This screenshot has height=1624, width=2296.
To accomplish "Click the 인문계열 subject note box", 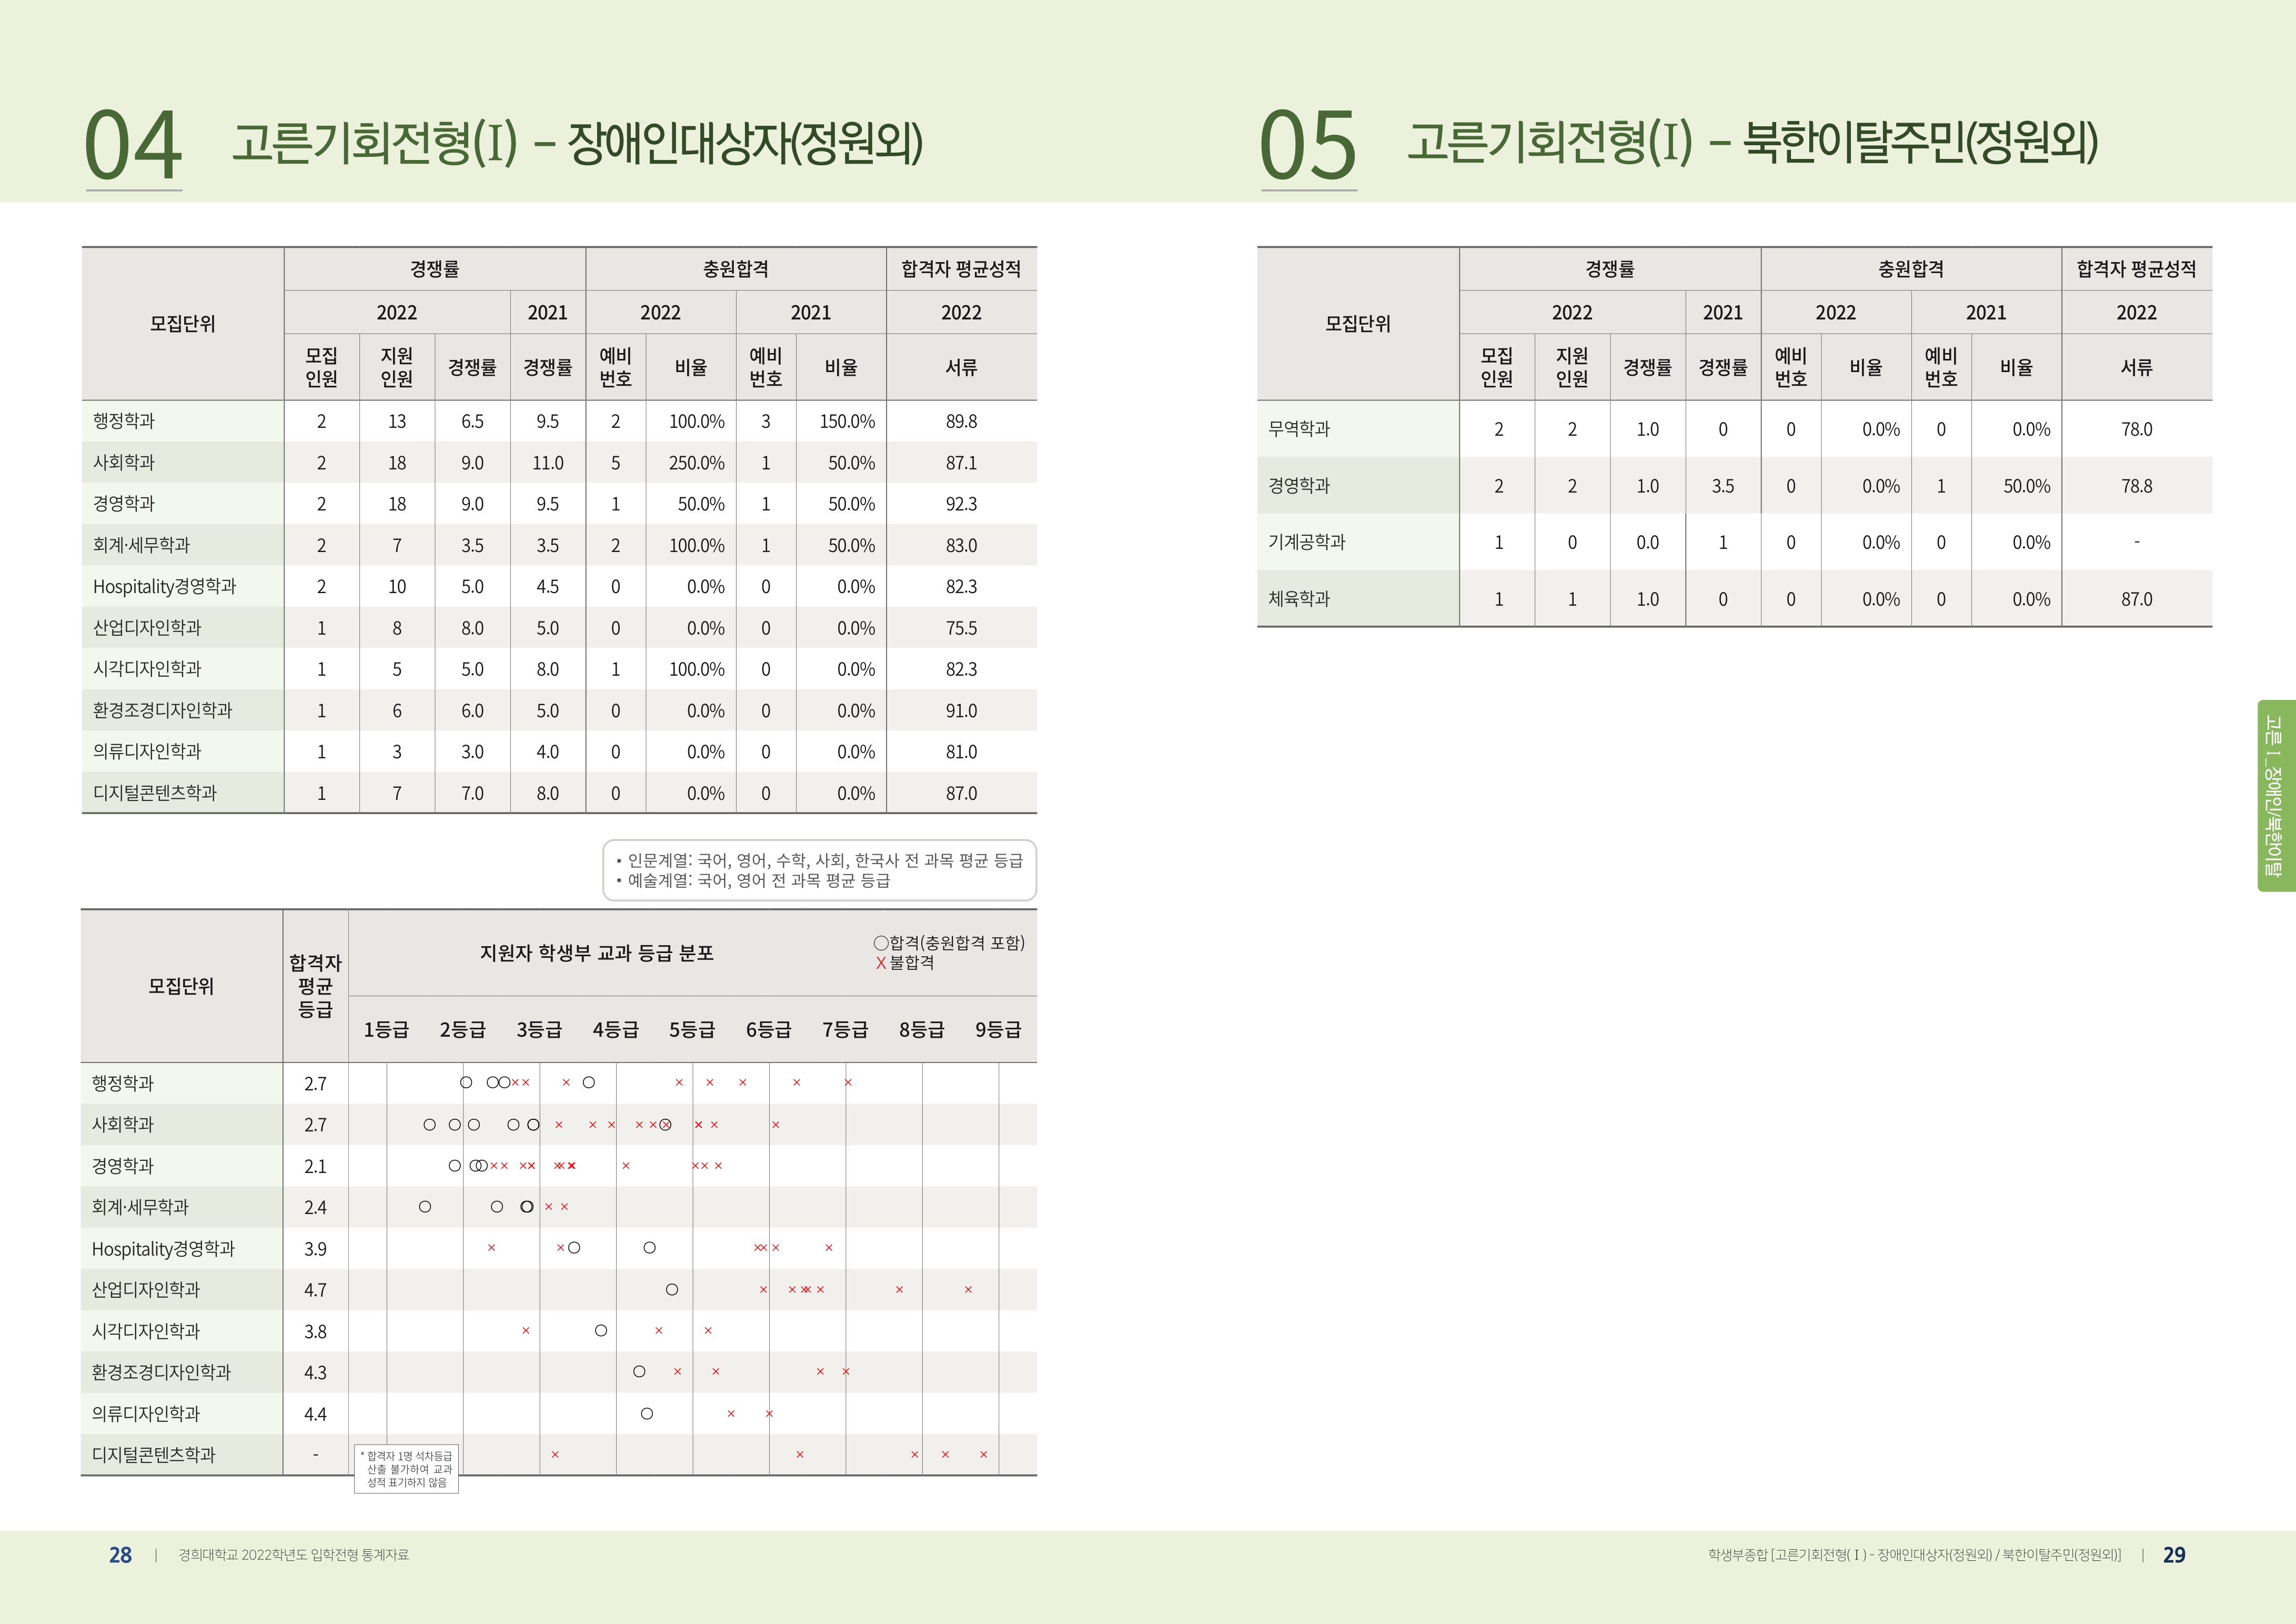I will point(819,870).
